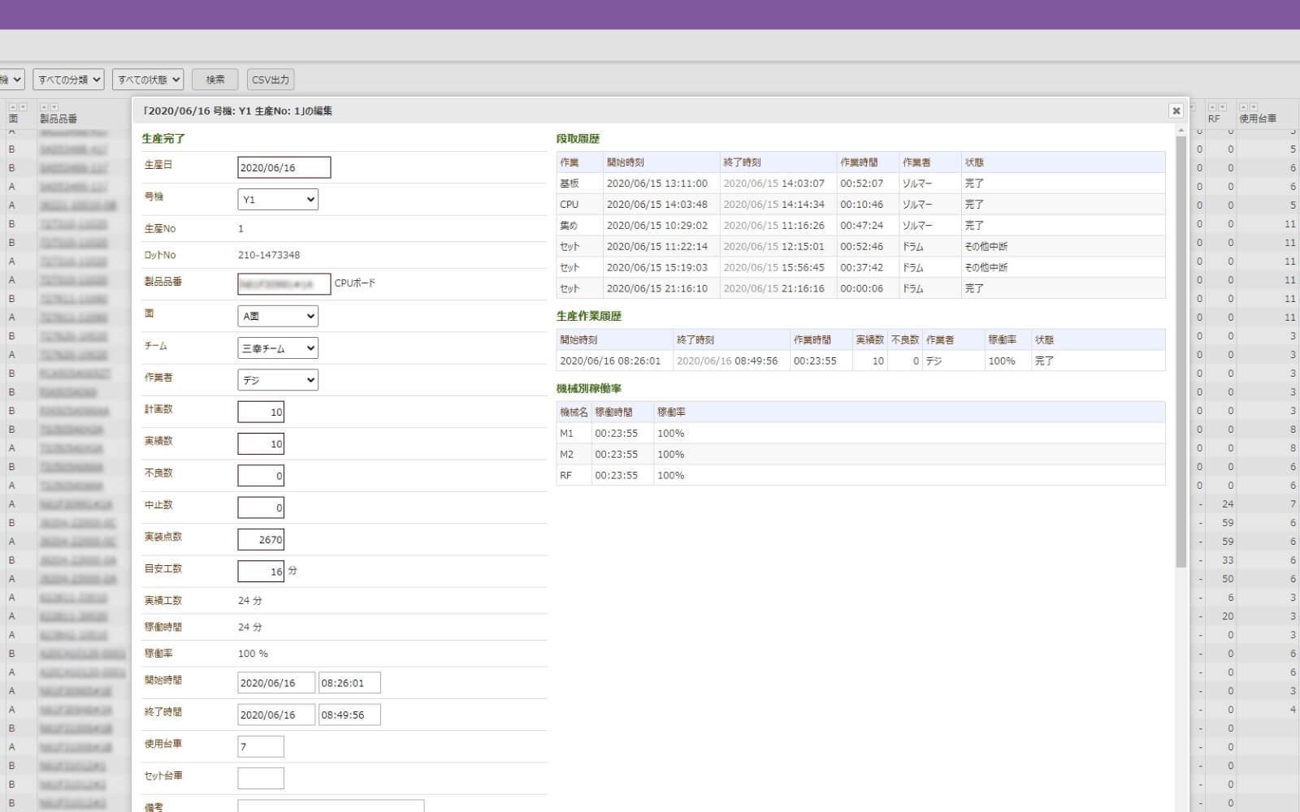This screenshot has width=1300, height=812.
Task: Click the 実績数 input field
Action: pos(261,443)
